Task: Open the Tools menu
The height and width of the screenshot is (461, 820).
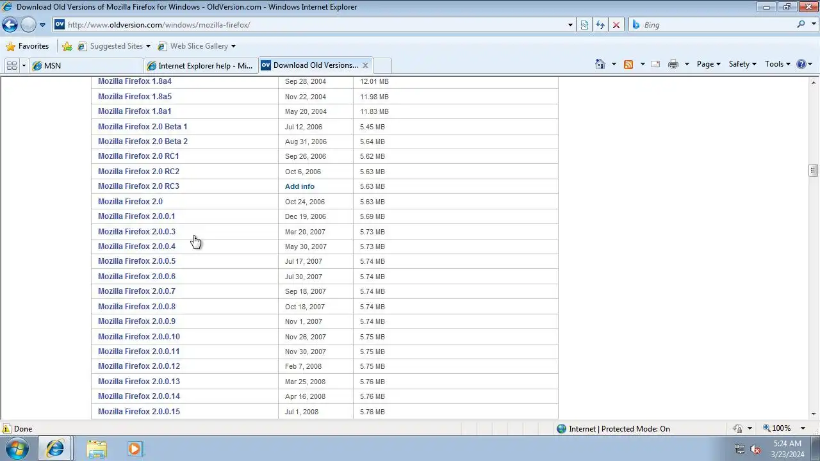Action: (778, 64)
